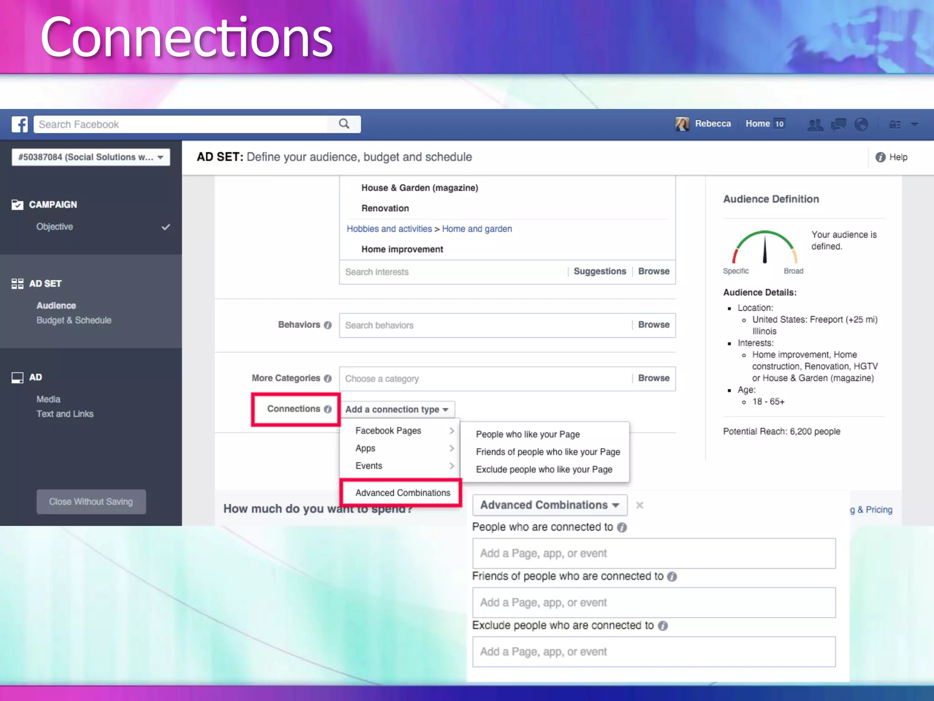Open notifications globe icon
934x701 pixels.
tap(861, 124)
